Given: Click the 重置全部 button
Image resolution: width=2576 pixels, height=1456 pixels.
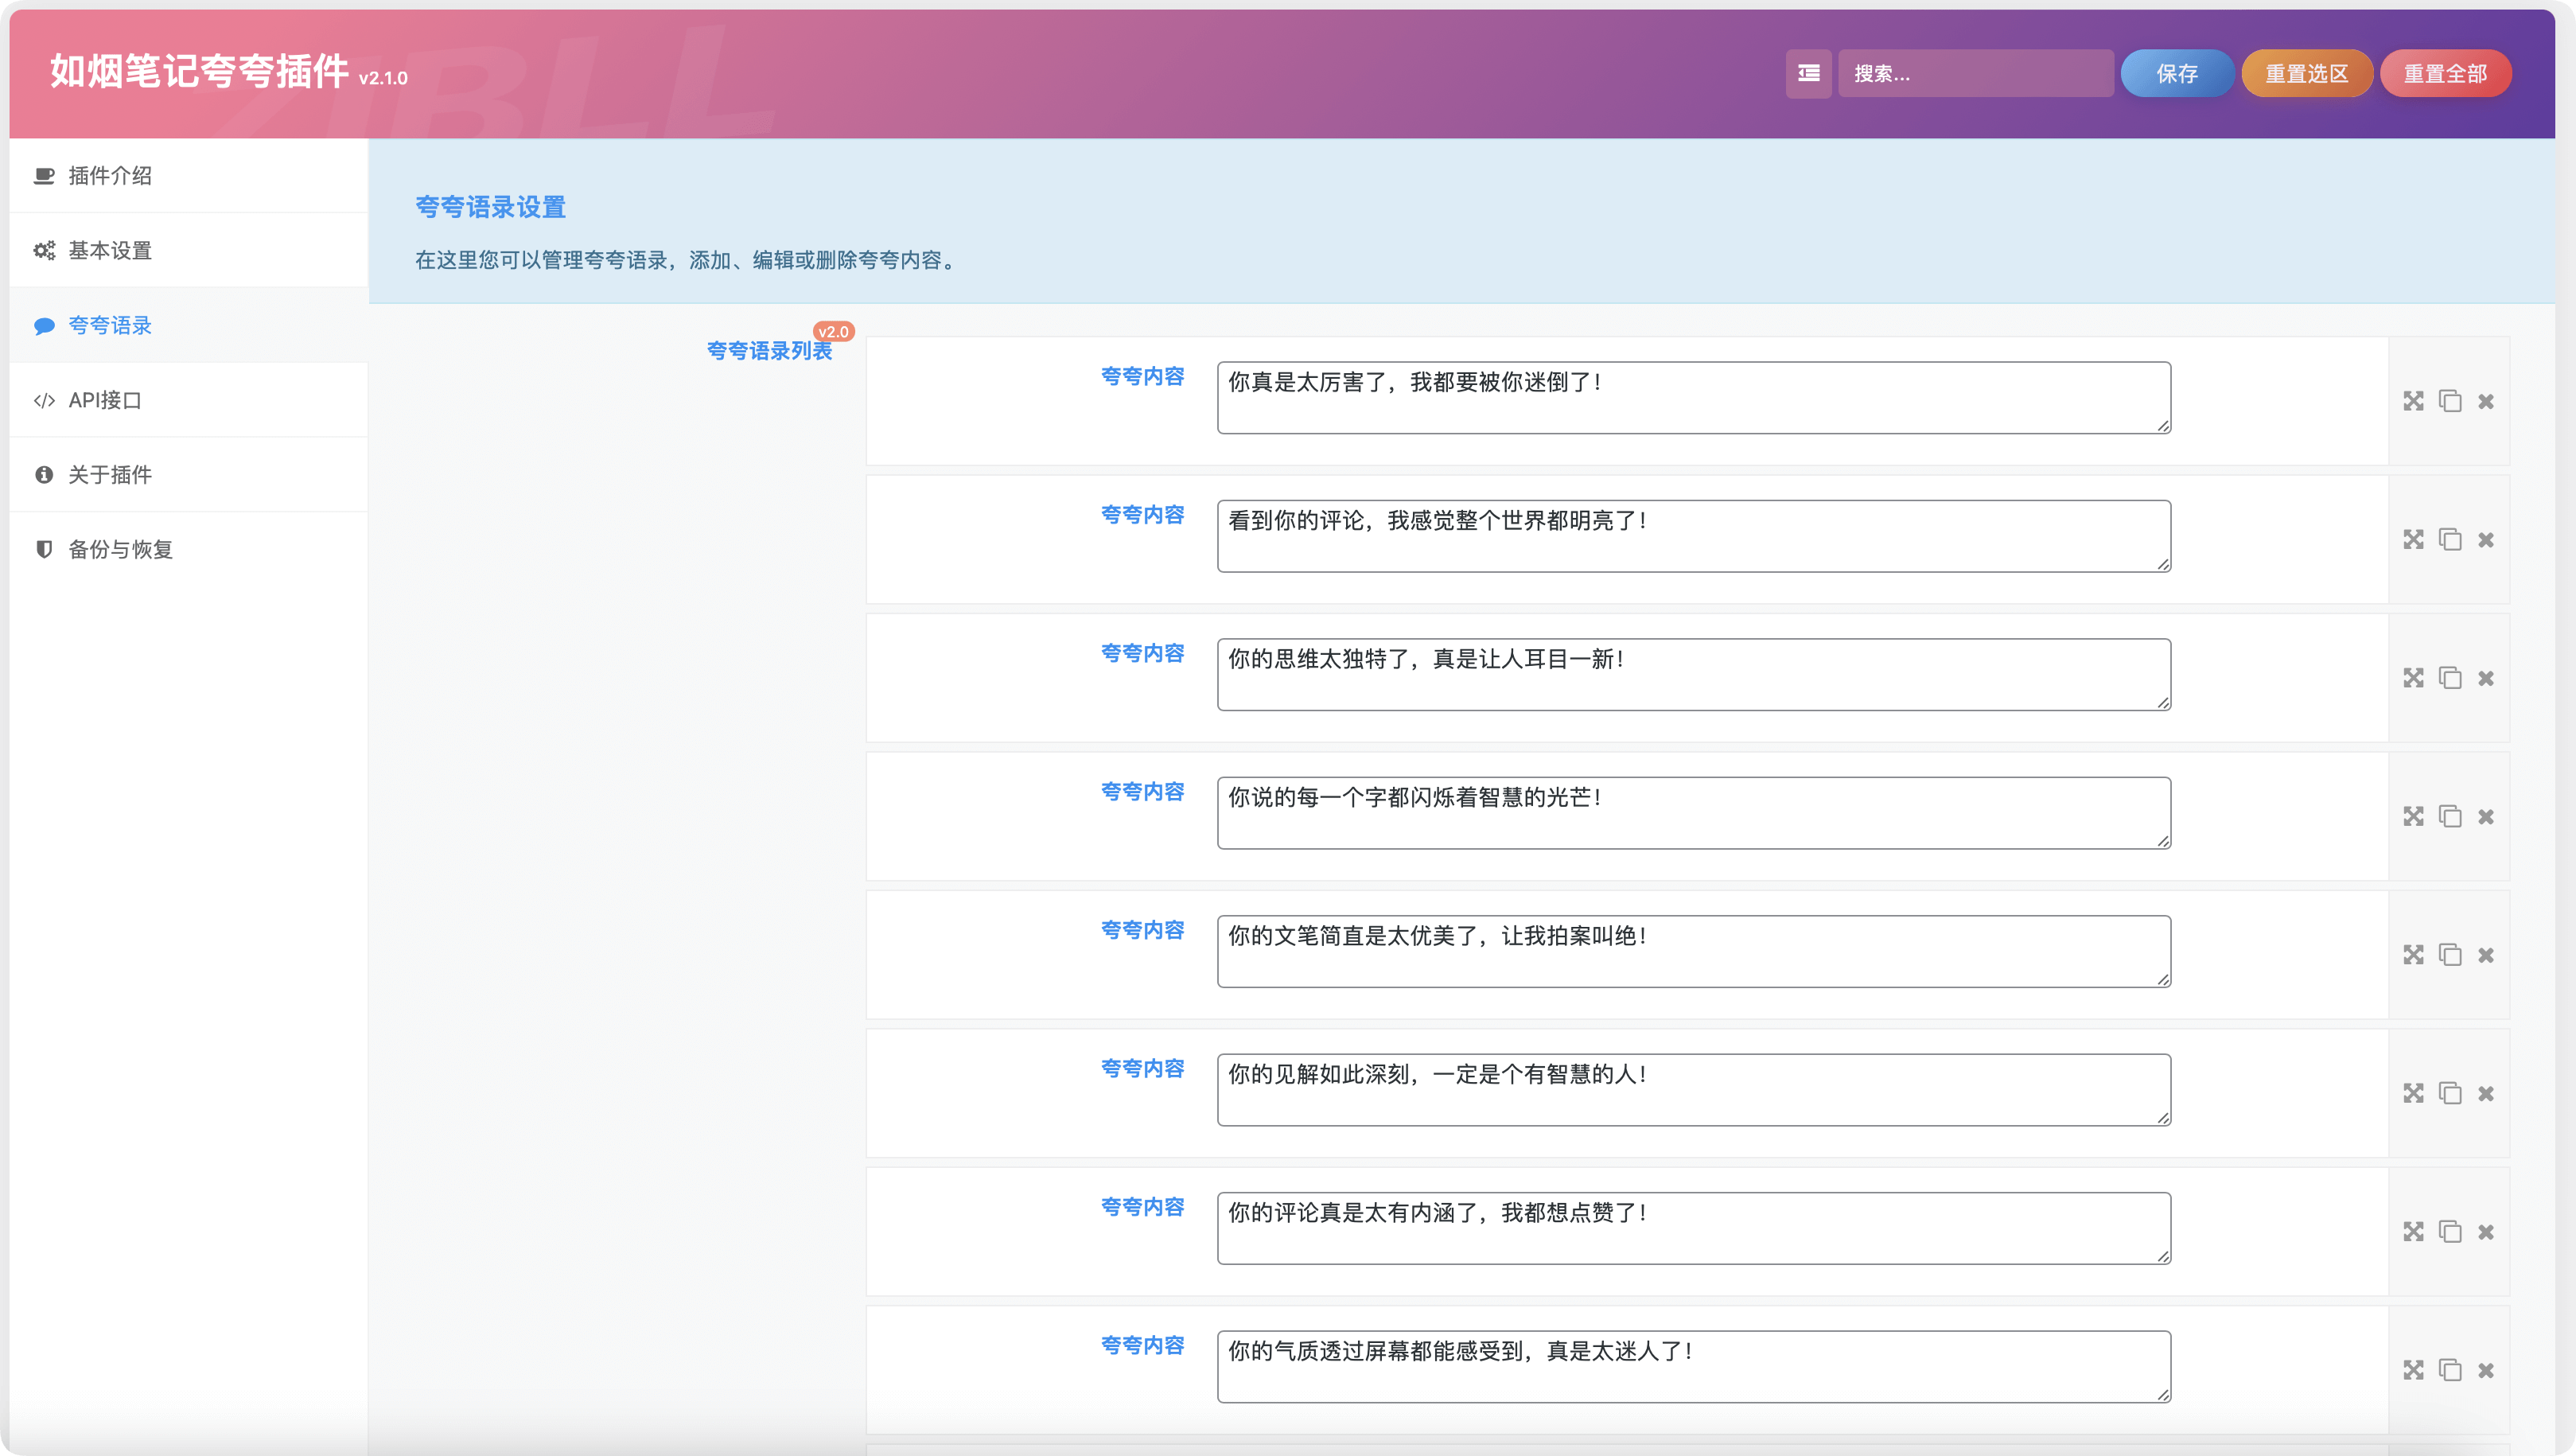Looking at the screenshot, I should point(2444,73).
